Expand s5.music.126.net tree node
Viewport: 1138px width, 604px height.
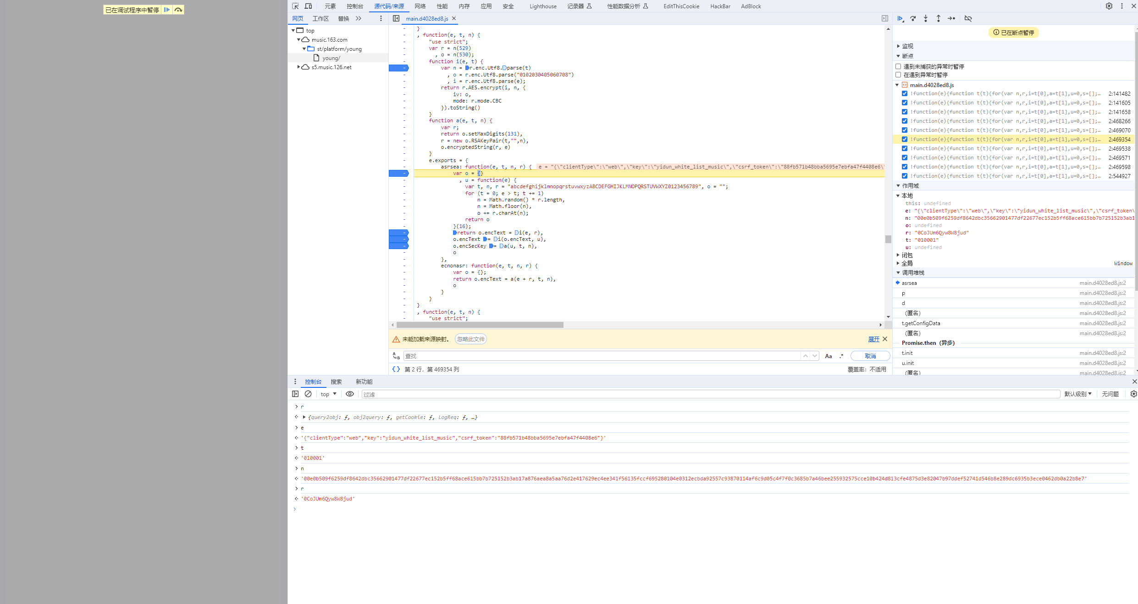(x=298, y=67)
